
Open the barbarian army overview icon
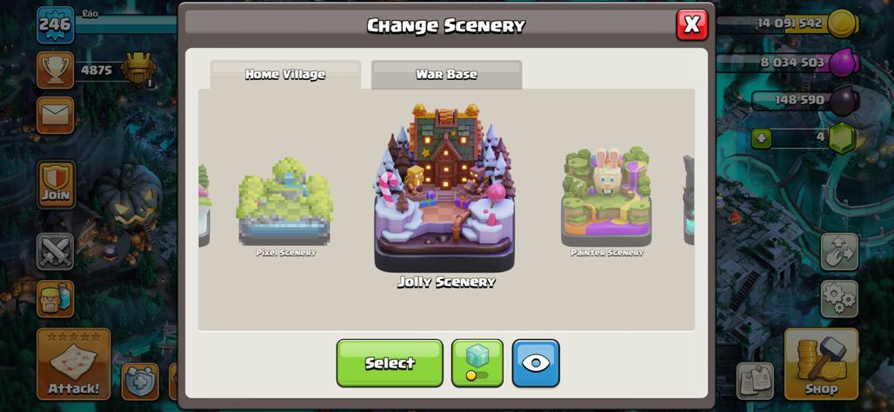(56, 299)
